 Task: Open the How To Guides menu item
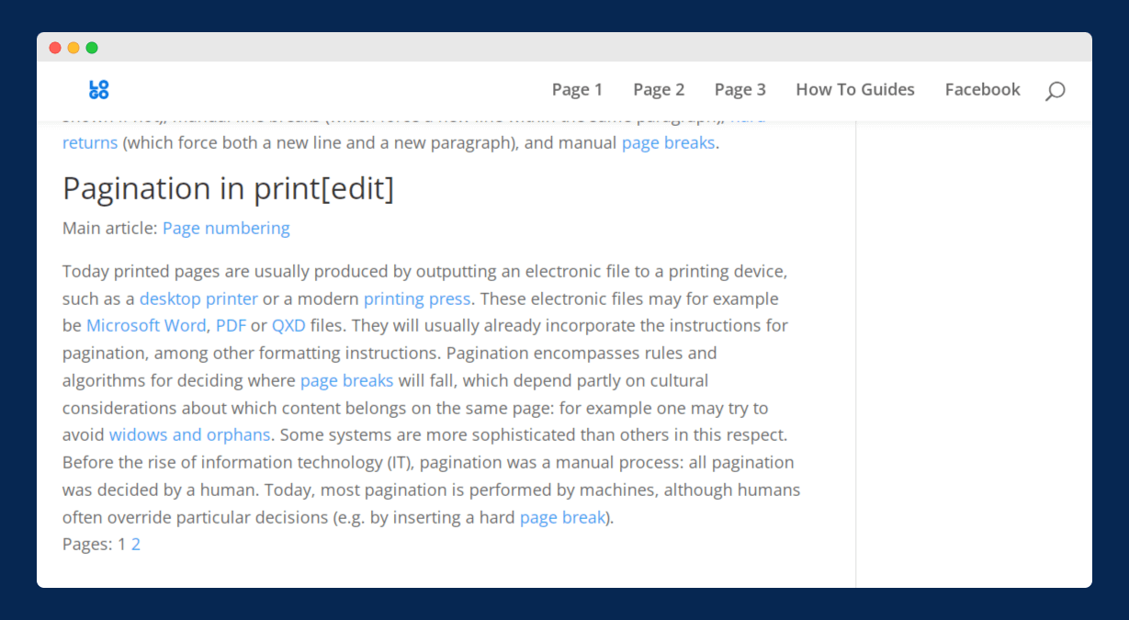854,89
